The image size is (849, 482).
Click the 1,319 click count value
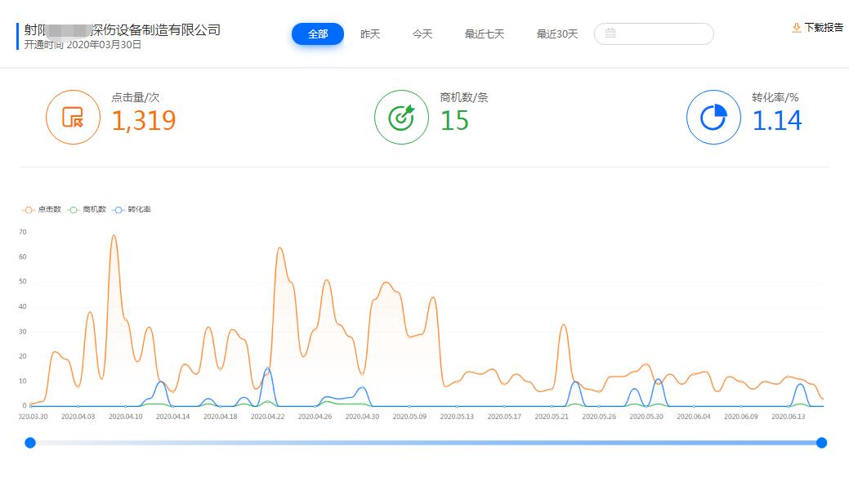[144, 121]
